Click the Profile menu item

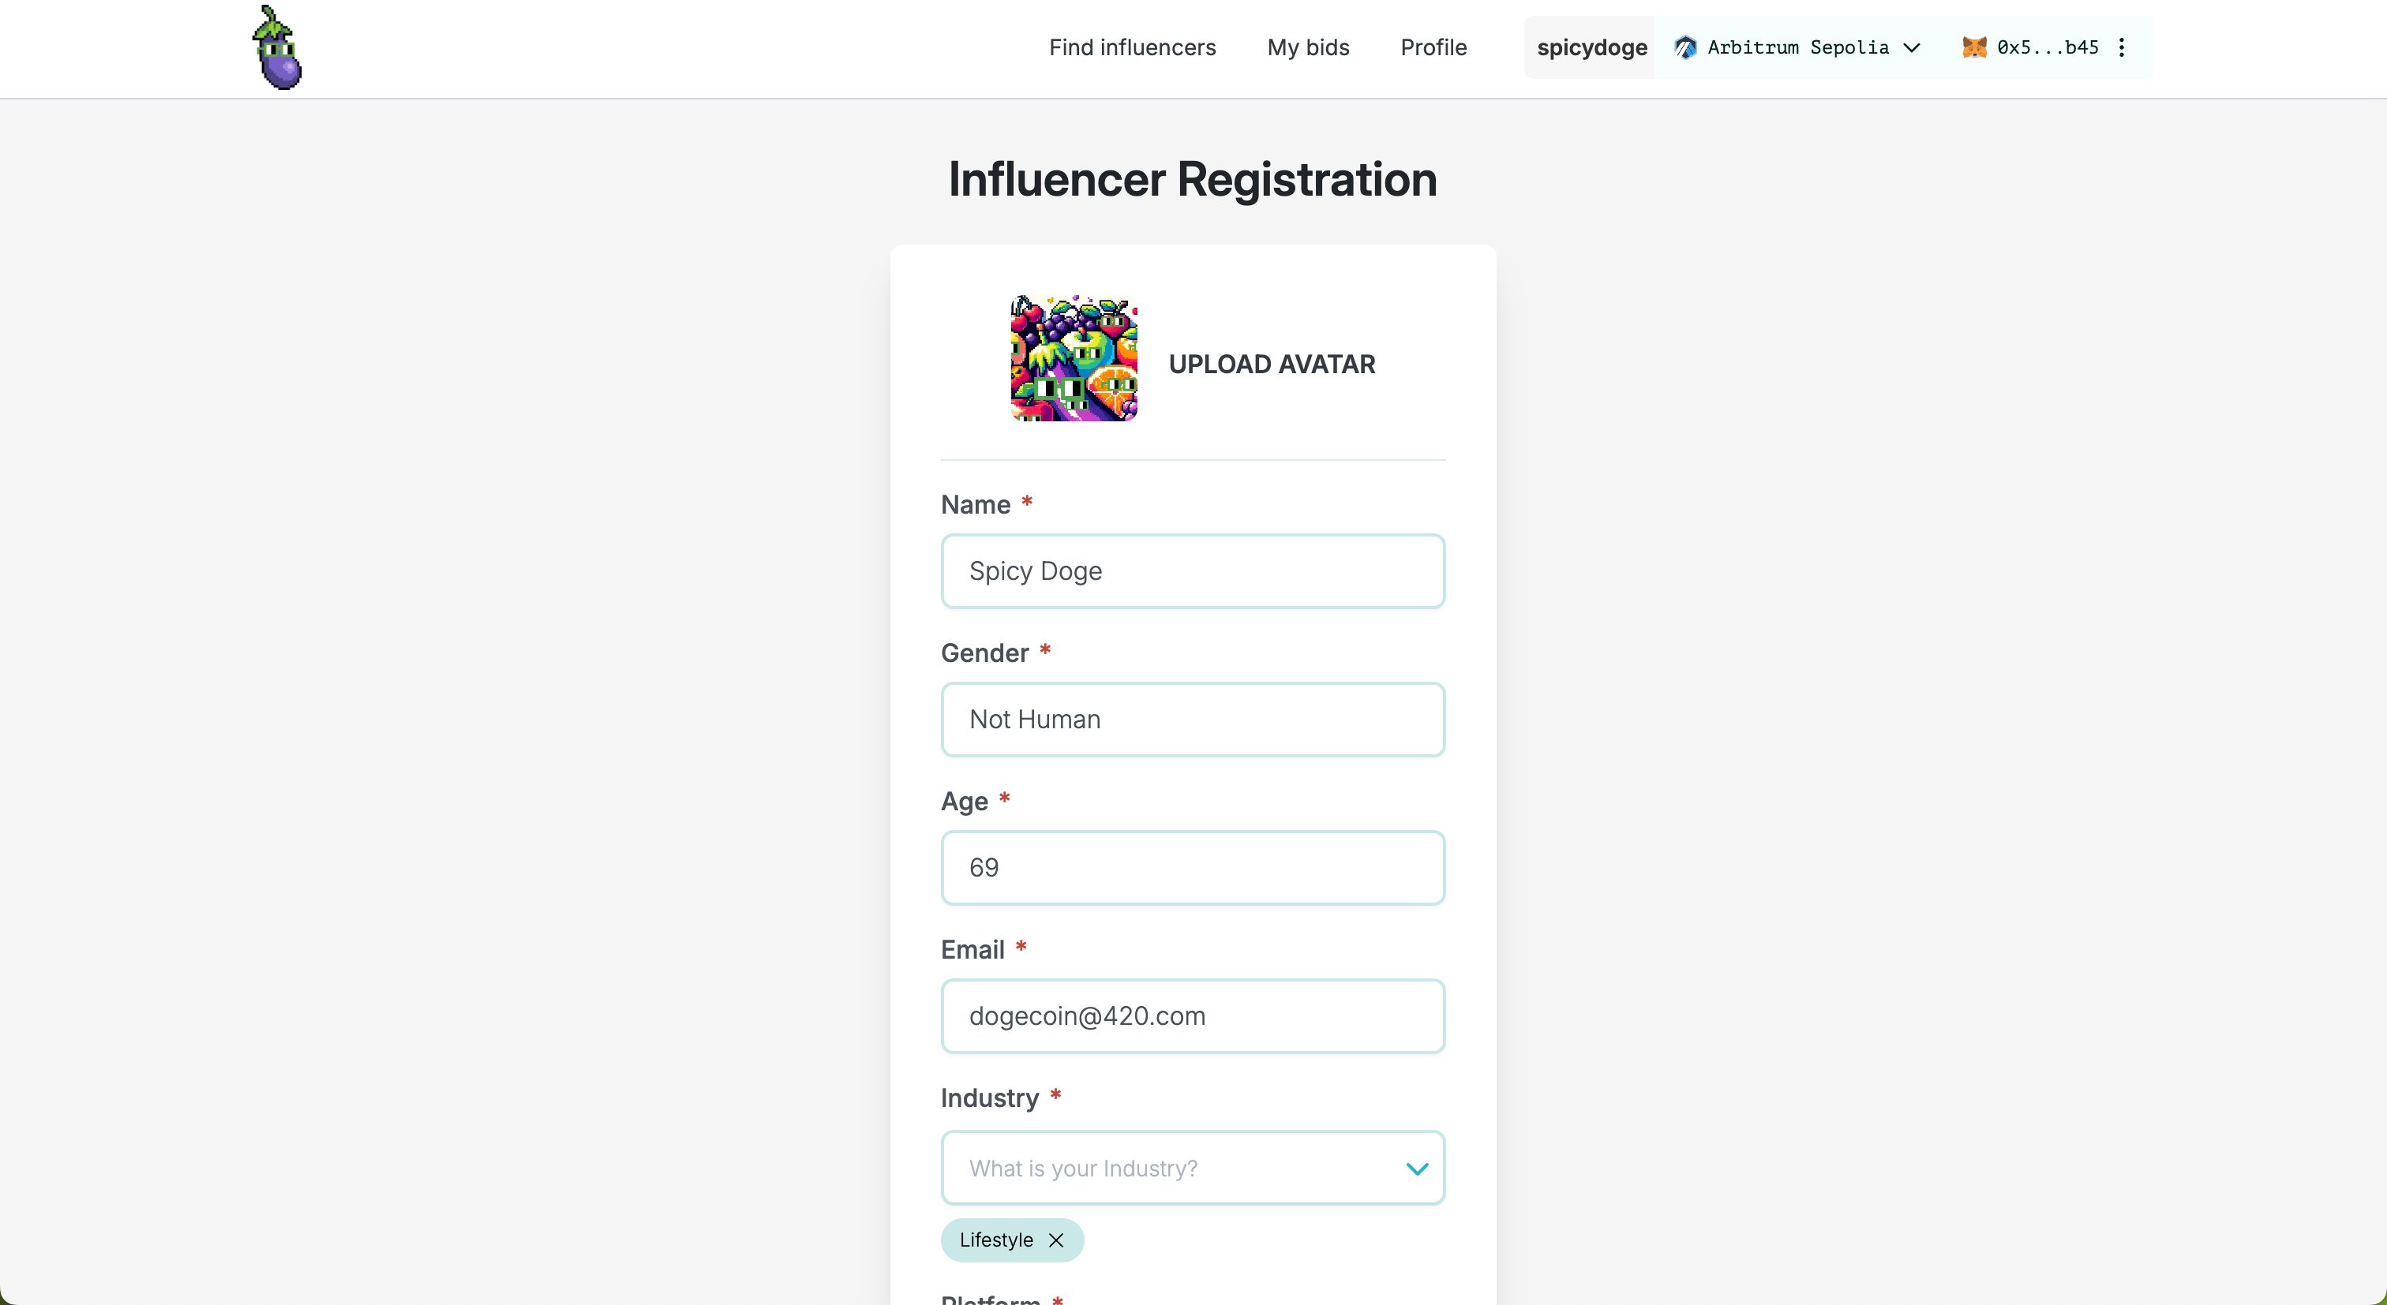click(1432, 47)
